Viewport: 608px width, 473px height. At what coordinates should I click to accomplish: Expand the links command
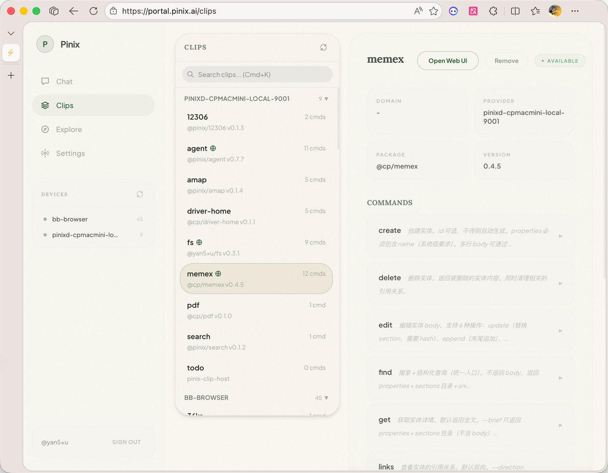coord(470,462)
